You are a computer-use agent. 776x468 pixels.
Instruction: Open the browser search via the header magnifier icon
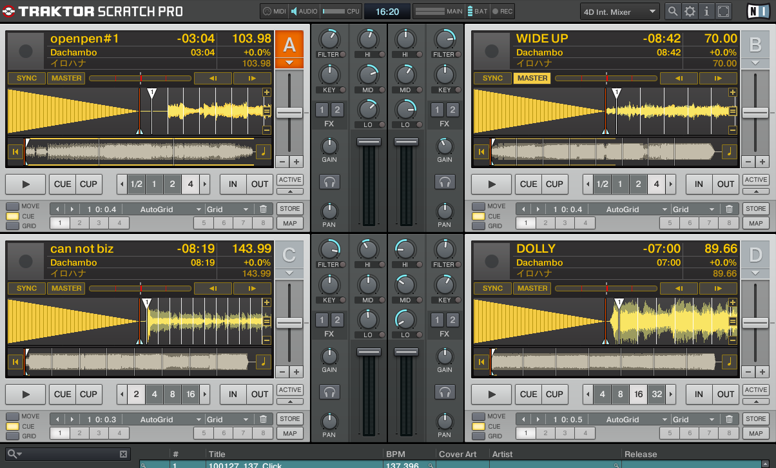673,11
